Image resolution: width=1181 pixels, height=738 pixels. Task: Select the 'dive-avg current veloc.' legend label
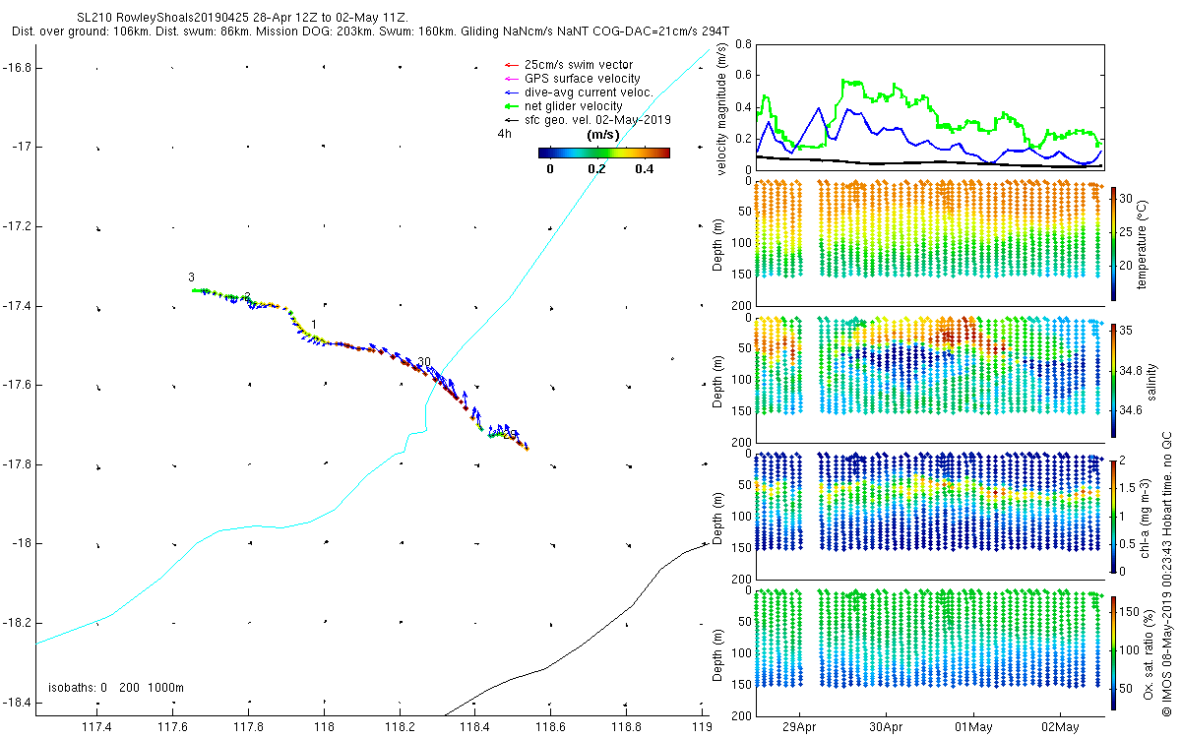tap(589, 92)
